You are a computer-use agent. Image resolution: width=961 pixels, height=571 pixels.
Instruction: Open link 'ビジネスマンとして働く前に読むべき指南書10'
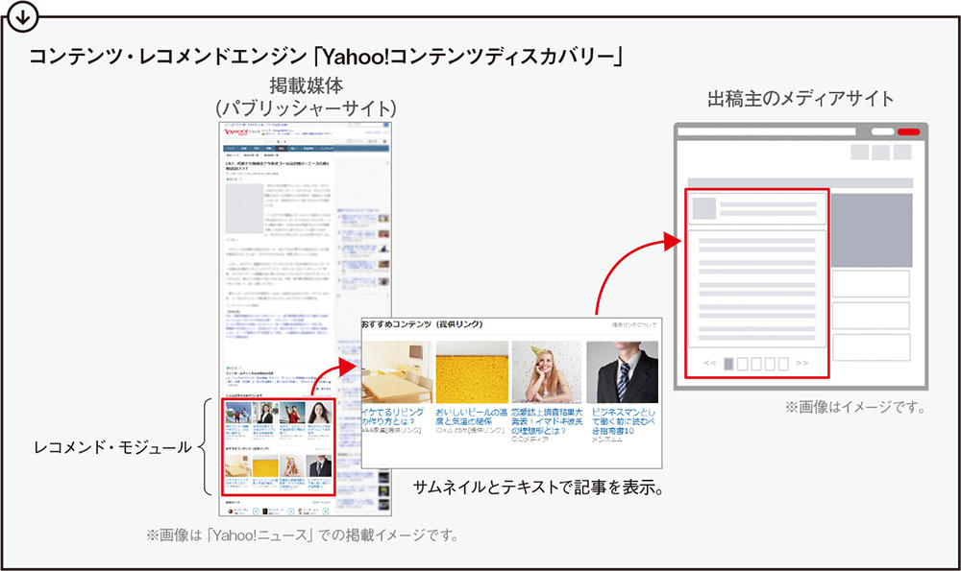coord(624,421)
